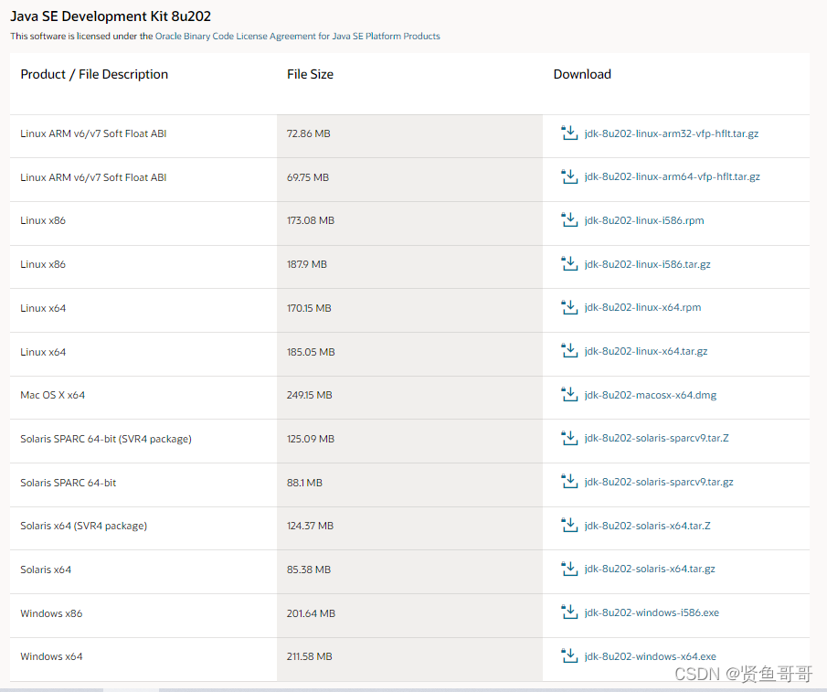Click download icon beside jdk-8u202-solaris-sparcv9.tar.Z

coord(569,438)
